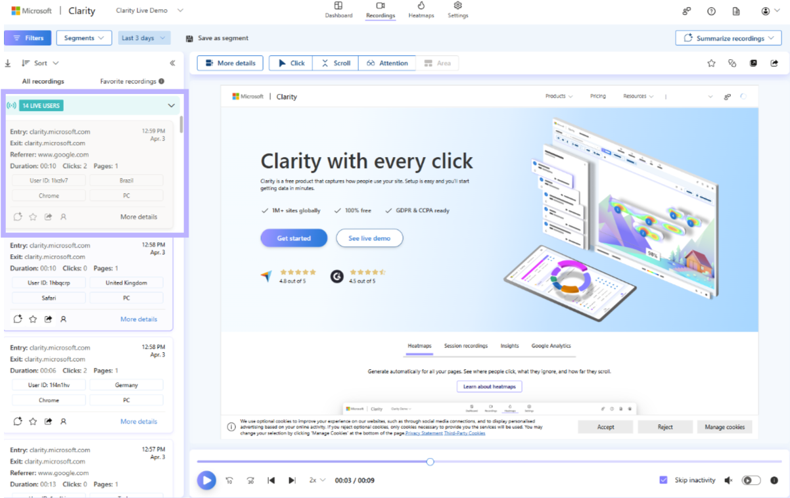Click See live demo in recording

click(x=369, y=238)
